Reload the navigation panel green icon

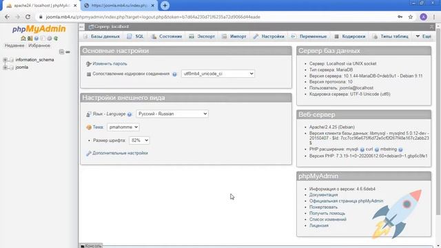click(x=56, y=39)
